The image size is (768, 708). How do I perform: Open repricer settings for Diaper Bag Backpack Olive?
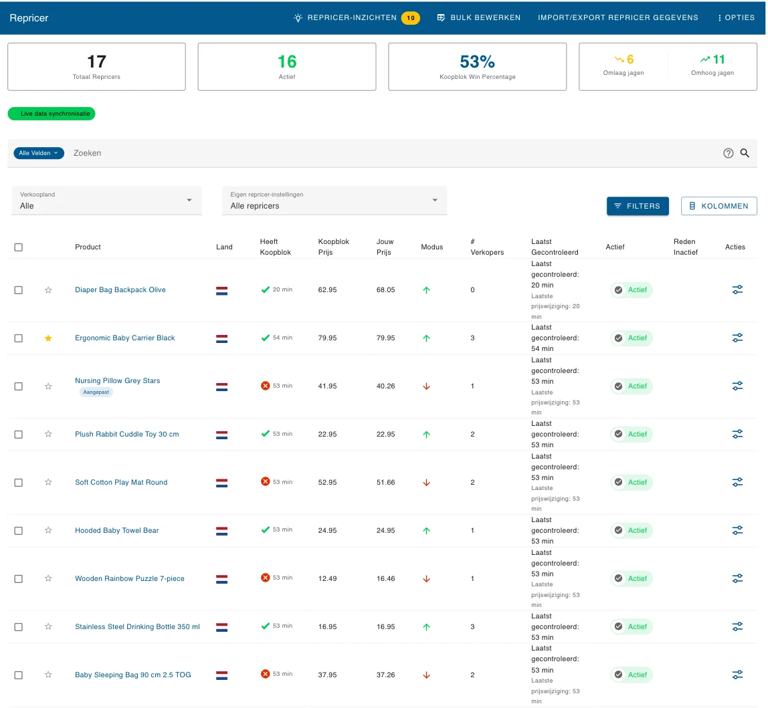(737, 290)
